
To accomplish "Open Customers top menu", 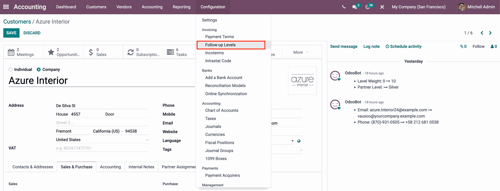I will pos(96,7).
